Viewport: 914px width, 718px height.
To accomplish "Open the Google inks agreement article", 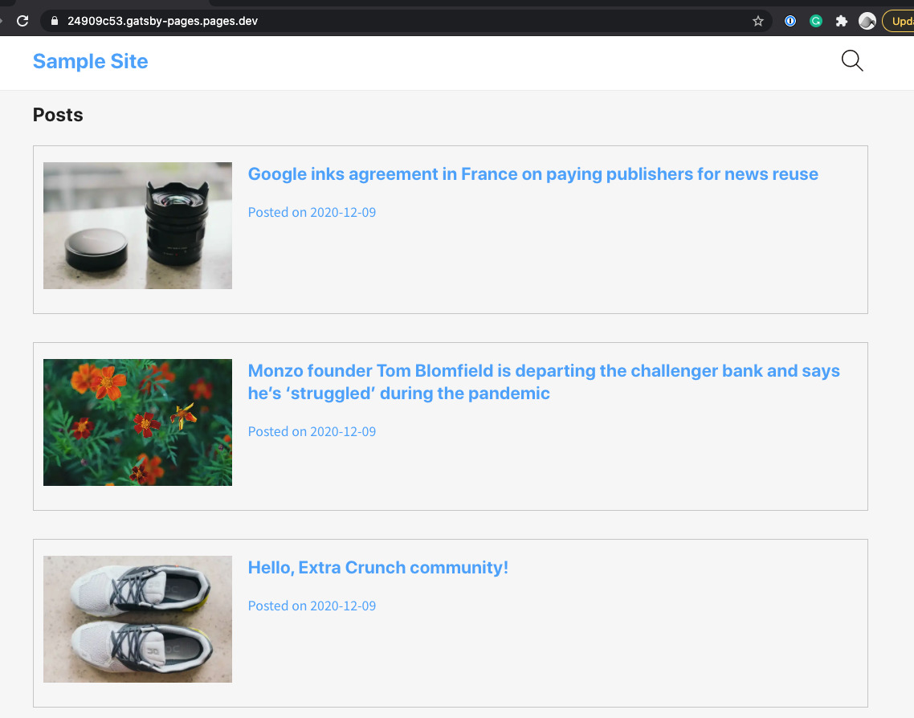I will [532, 173].
